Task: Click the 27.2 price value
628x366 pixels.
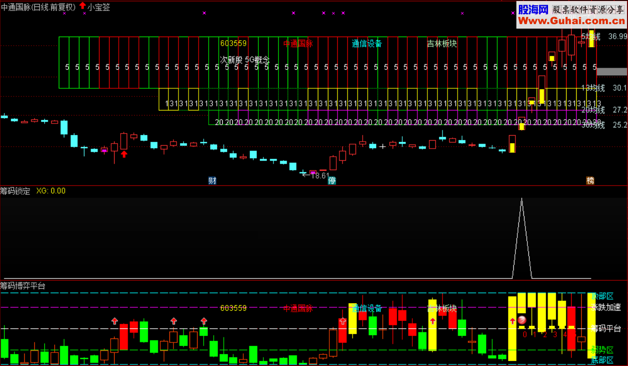Action: 619,110
